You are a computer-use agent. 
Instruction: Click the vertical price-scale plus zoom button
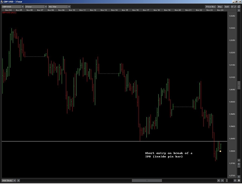click(x=239, y=164)
